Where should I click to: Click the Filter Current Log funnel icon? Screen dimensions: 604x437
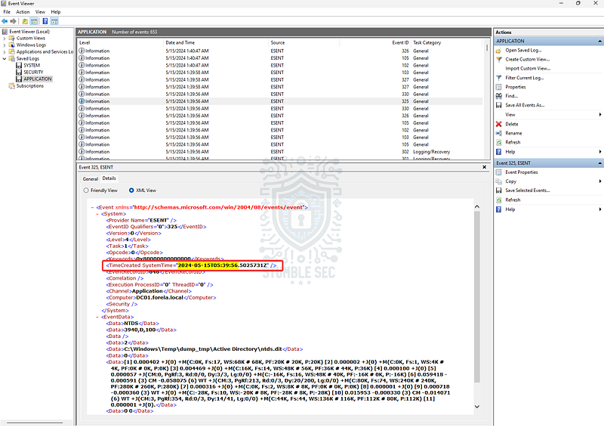click(498, 78)
